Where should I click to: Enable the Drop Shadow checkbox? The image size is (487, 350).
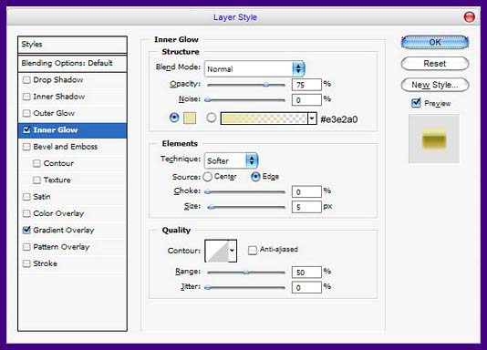tap(26, 80)
